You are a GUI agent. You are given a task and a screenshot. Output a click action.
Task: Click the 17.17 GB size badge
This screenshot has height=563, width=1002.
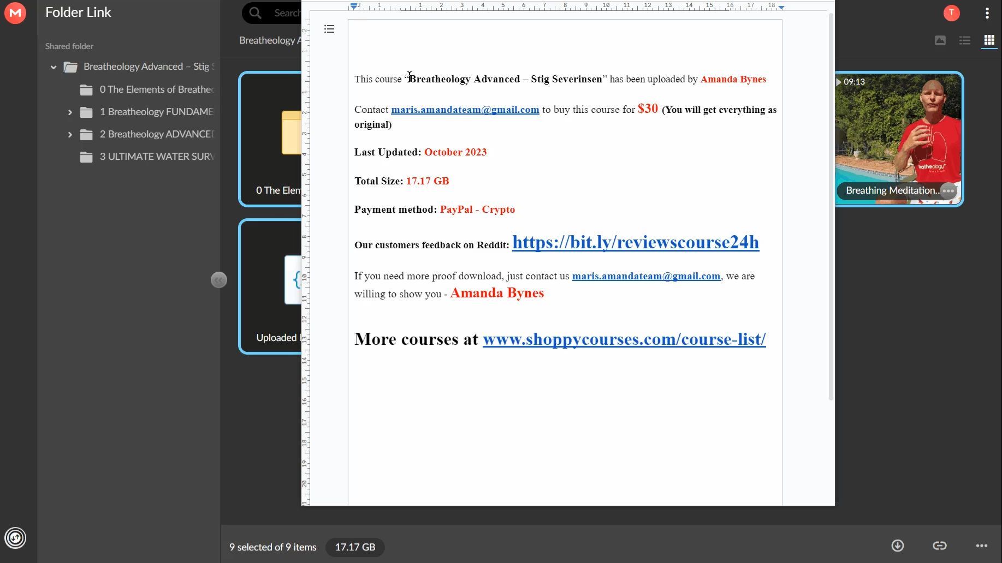(355, 547)
